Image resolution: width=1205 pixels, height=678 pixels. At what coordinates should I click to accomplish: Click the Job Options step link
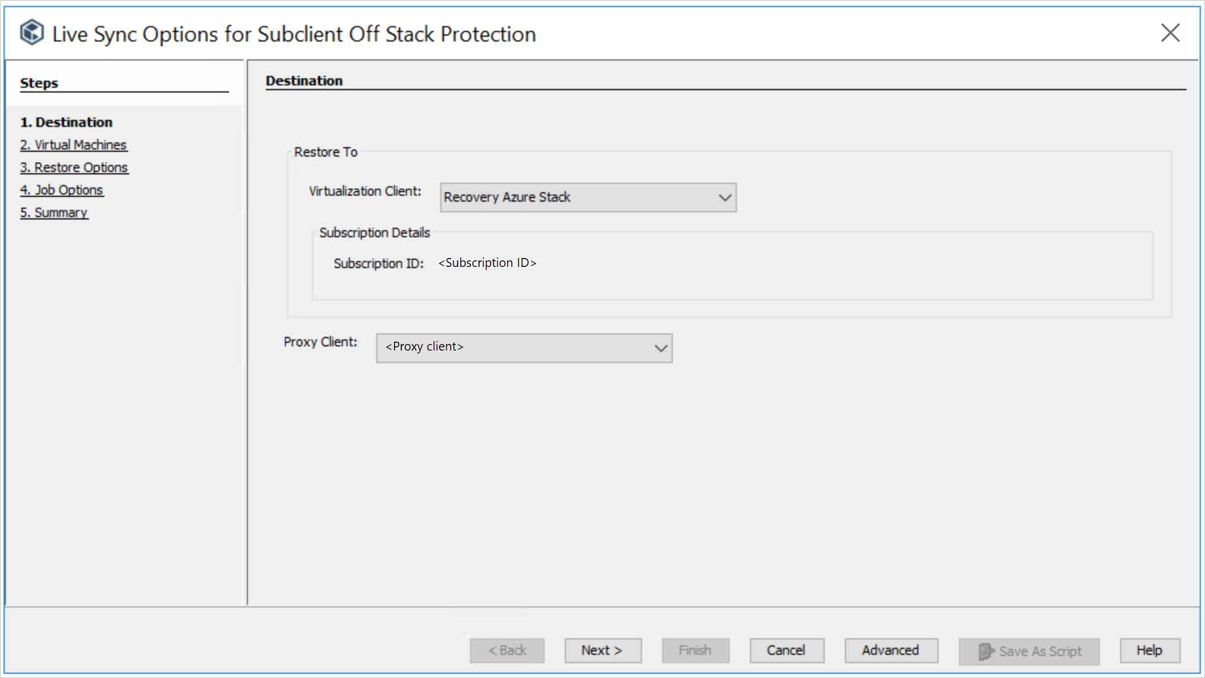(x=62, y=190)
